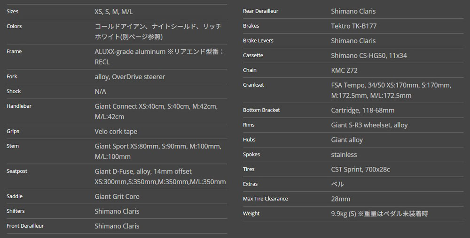Select the Giant S-R3 wheelset rims value

(x=369, y=125)
